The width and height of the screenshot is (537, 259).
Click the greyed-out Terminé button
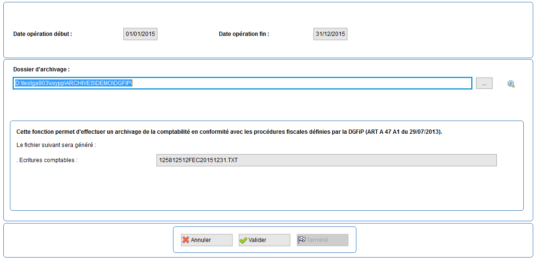(x=322, y=240)
